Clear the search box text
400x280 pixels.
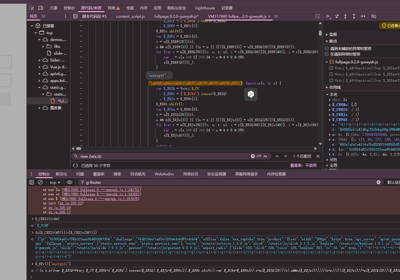(x=253, y=156)
